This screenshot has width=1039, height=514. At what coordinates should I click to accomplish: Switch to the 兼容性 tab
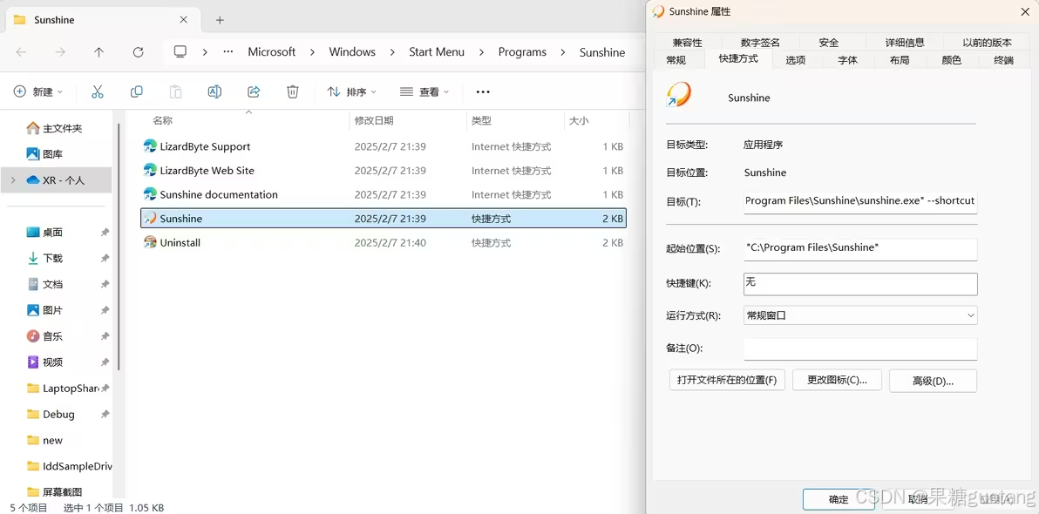[687, 43]
